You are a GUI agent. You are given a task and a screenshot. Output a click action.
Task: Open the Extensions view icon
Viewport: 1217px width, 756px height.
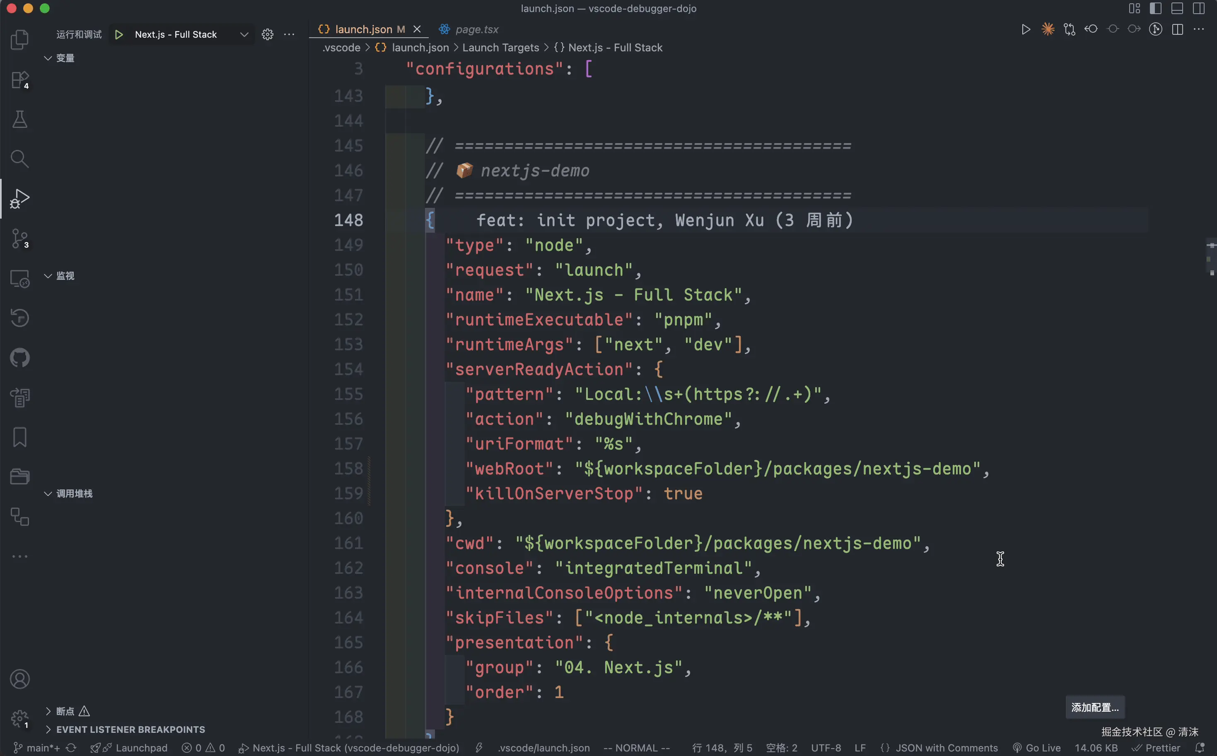(x=19, y=80)
